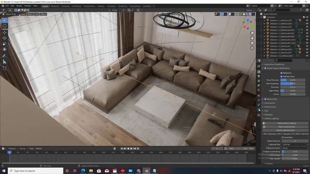
Task: Open the Render menu
Action: point(19,6)
